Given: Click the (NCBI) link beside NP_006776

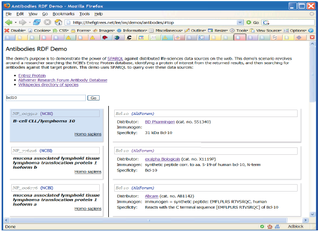Looking at the screenshot, I should (x=46, y=188).
